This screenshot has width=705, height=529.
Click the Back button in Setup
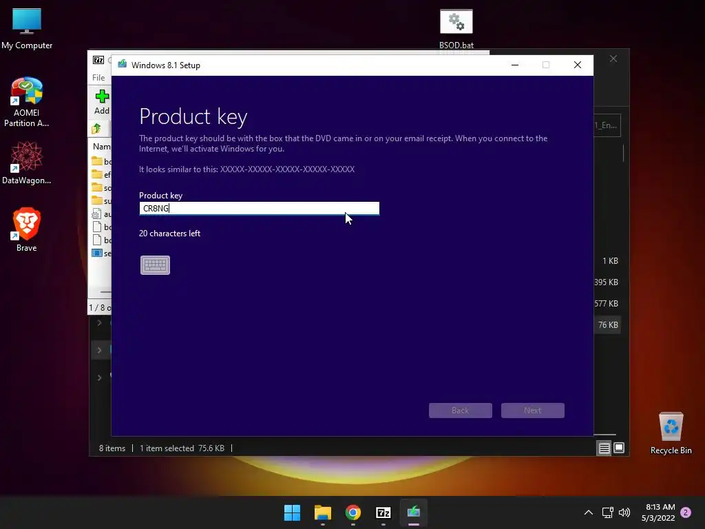pos(460,411)
